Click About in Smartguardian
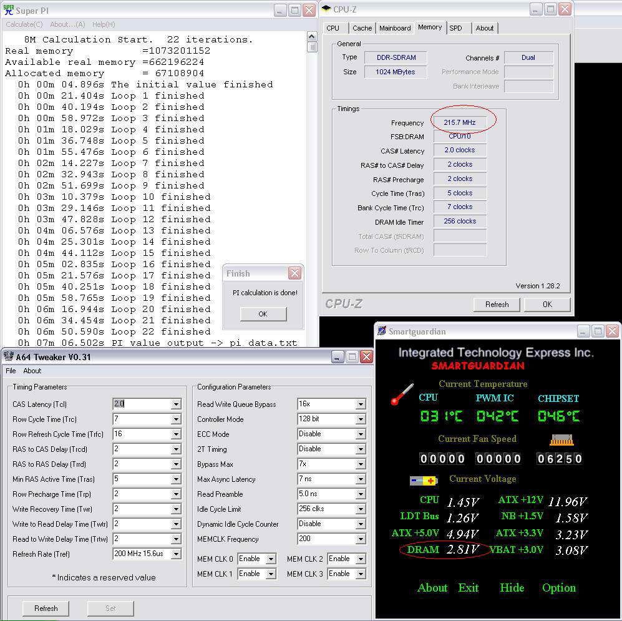Screen dimensions: 622x621 (x=432, y=588)
